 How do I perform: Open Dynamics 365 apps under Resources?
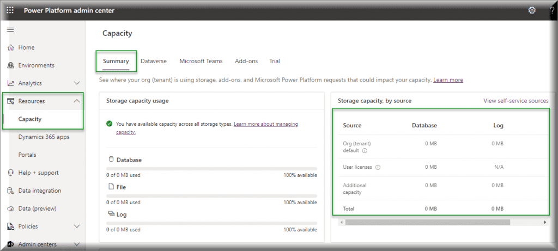tap(43, 137)
